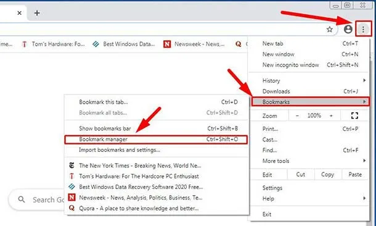Decrease zoom with the minus button
Image resolution: width=376 pixels, height=226 pixels.
[297, 115]
